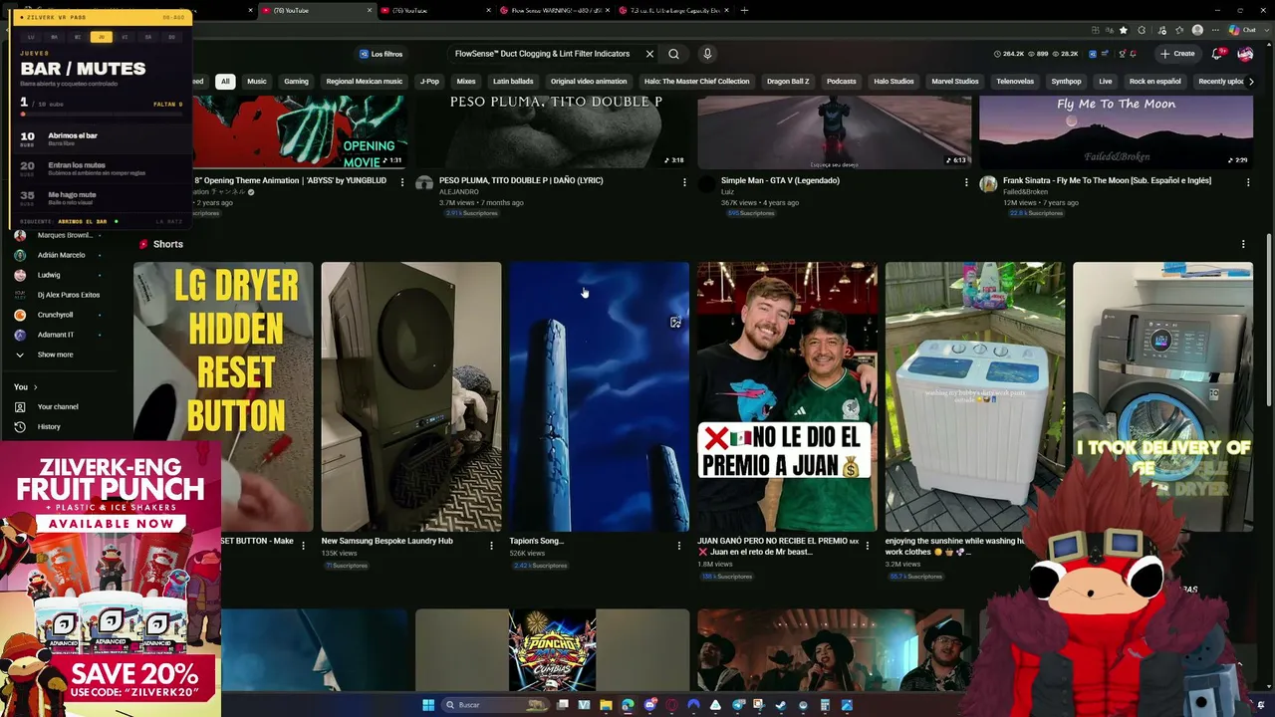Start voice search with the microphone icon
The width and height of the screenshot is (1275, 717).
(x=707, y=54)
